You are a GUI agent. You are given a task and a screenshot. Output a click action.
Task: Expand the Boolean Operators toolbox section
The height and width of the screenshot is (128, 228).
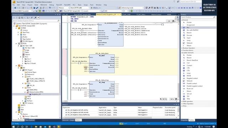[182, 48]
